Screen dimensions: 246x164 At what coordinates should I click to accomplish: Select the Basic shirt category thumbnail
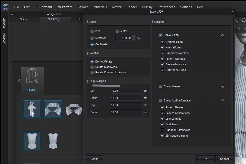[32, 80]
